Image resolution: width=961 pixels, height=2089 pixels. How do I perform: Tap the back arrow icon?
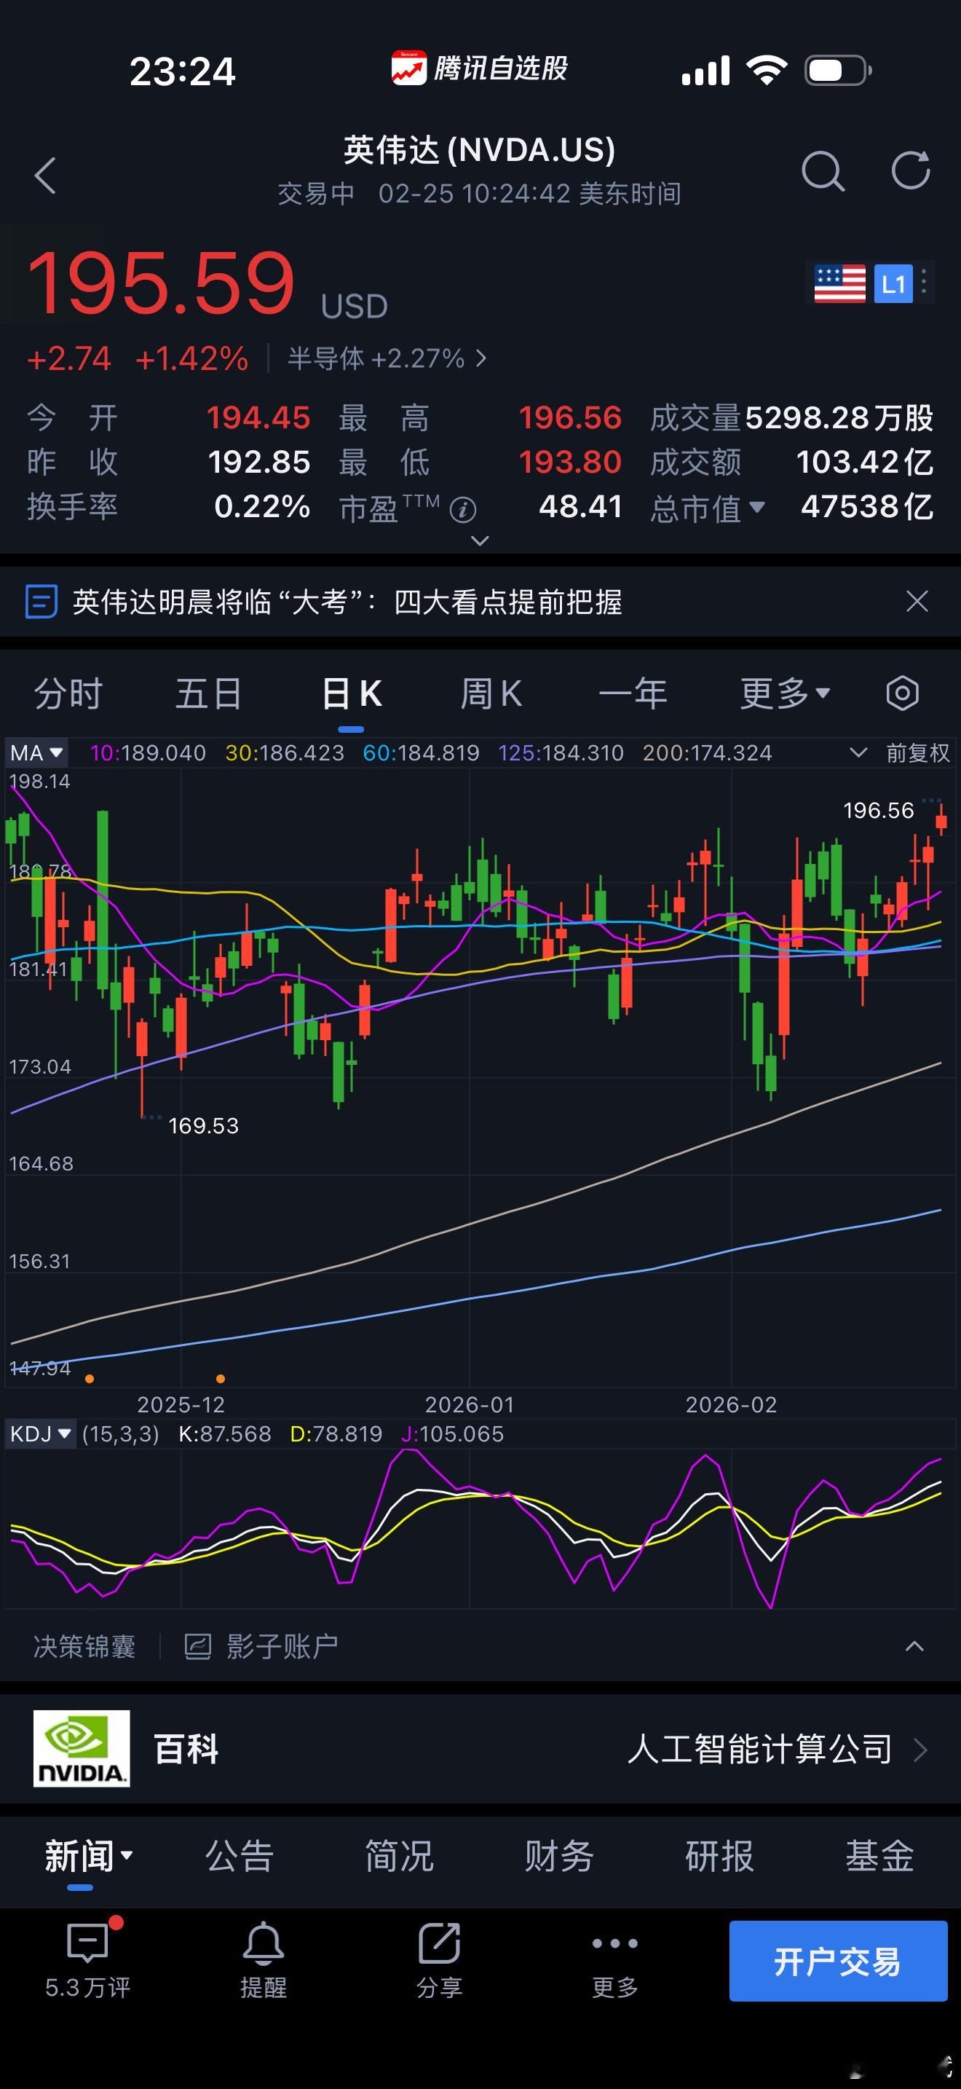(x=45, y=175)
